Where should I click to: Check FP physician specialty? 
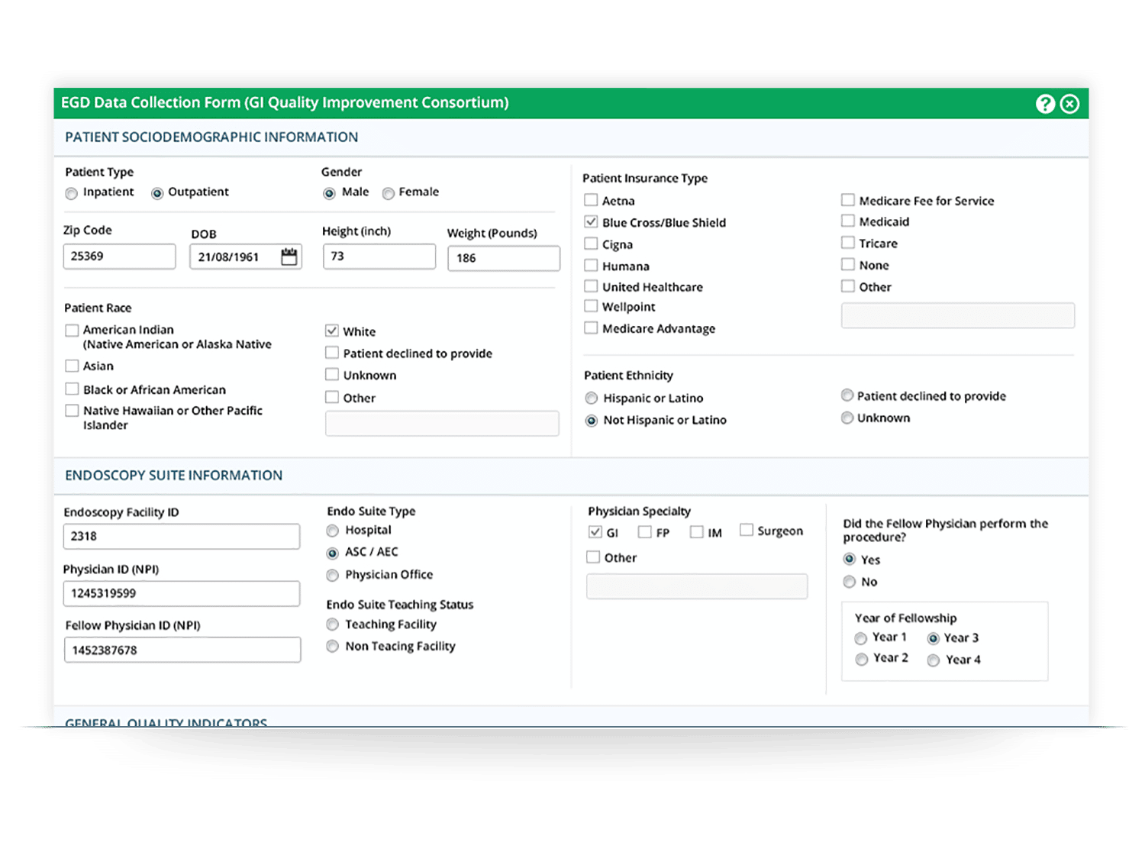645,532
